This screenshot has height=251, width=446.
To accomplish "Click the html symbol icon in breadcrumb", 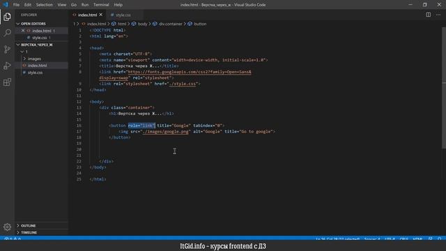I will tap(114, 24).
